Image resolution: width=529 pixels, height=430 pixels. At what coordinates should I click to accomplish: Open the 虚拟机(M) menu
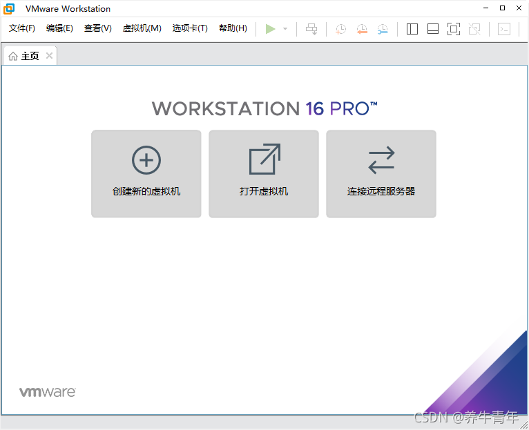[142, 28]
